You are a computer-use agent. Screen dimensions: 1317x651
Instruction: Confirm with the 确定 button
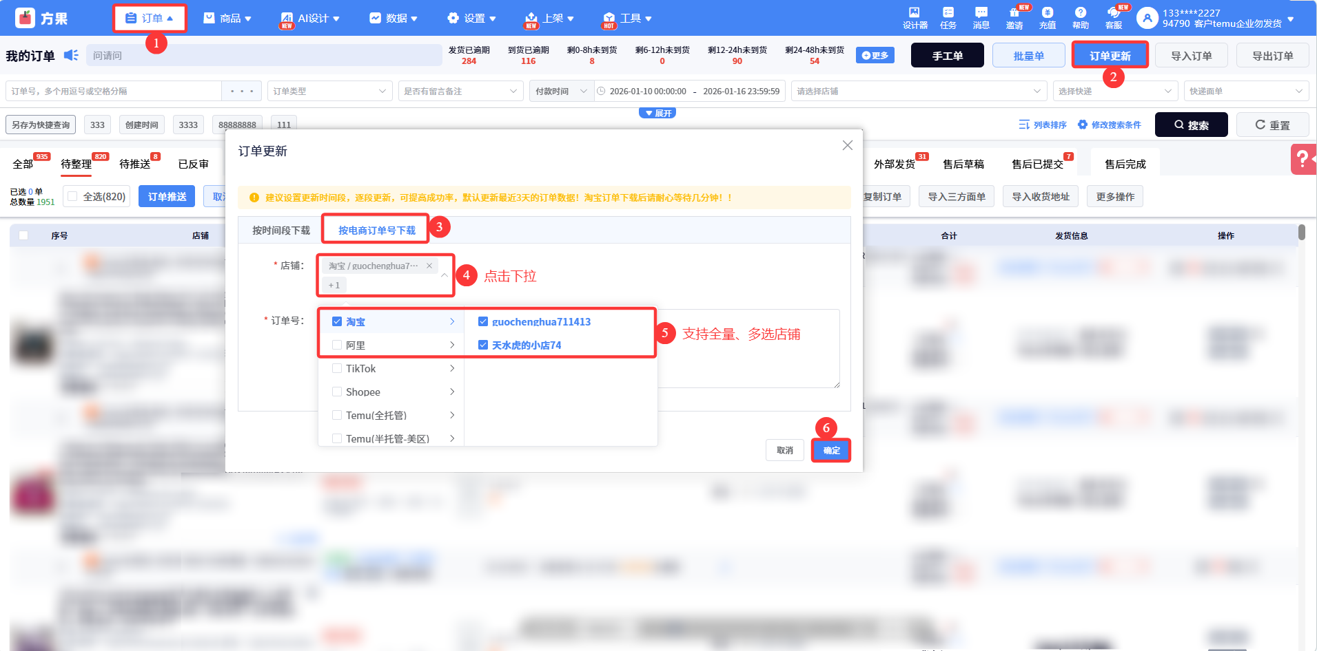click(831, 450)
